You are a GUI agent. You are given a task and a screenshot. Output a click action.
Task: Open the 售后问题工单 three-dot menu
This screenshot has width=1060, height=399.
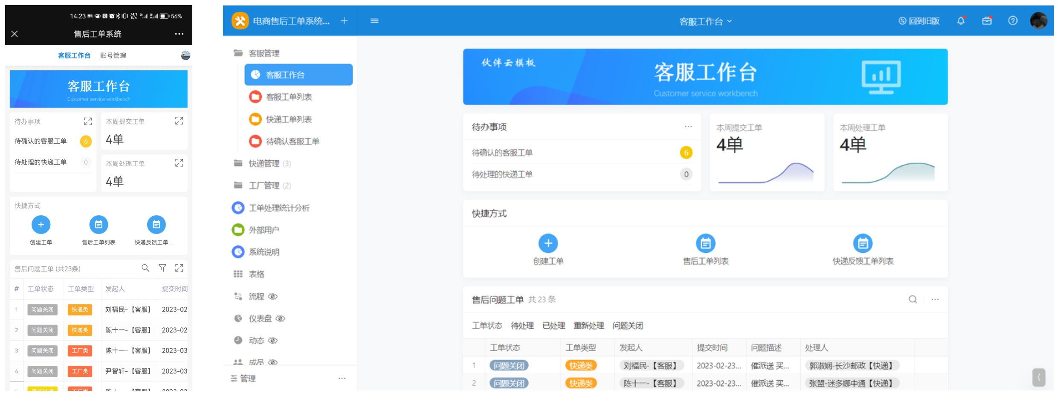pos(935,299)
